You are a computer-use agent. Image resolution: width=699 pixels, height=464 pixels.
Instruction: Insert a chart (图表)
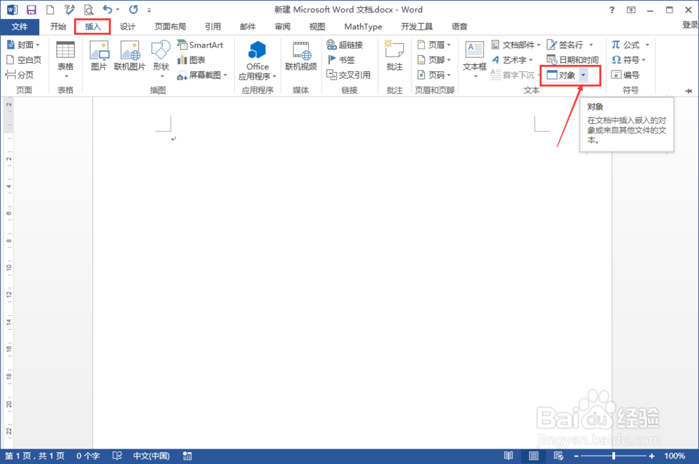click(192, 59)
